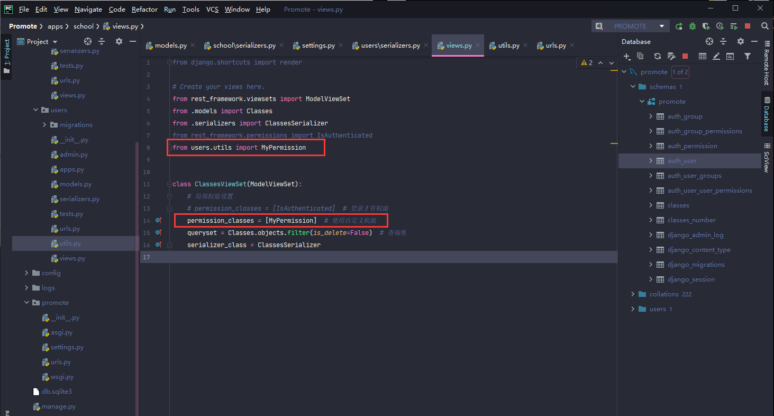774x416 pixels.
Task: Open Project panel settings gear
Action: (x=119, y=41)
